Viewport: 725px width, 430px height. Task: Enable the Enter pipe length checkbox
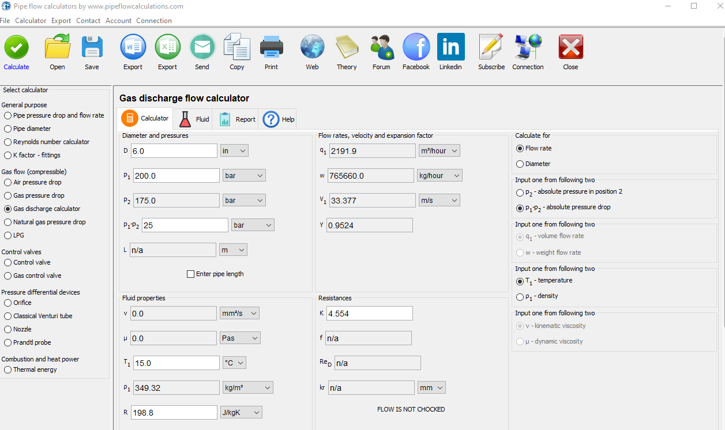tap(190, 274)
